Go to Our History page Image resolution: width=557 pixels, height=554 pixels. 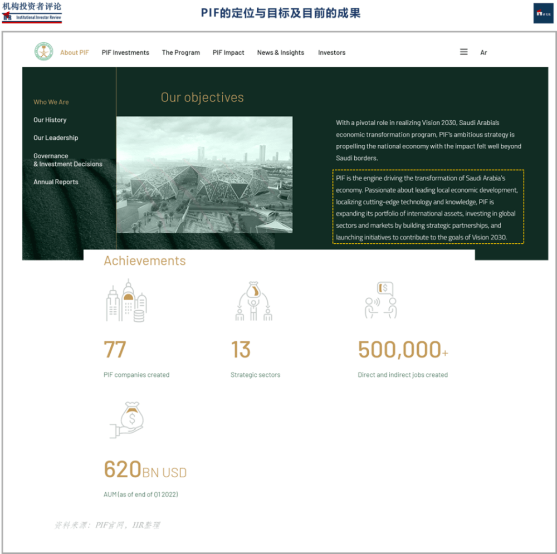point(50,120)
